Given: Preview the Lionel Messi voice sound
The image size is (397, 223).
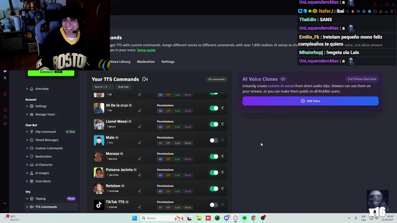Looking at the screenshot, I should point(130,121).
